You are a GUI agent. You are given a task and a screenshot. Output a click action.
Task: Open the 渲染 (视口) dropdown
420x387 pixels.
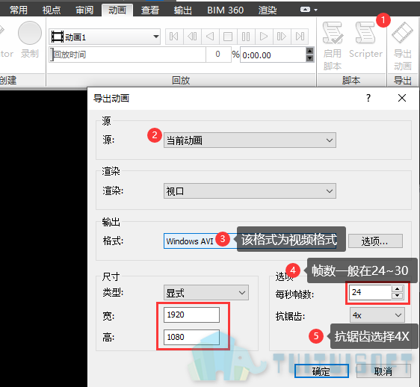pyautogui.click(x=250, y=191)
